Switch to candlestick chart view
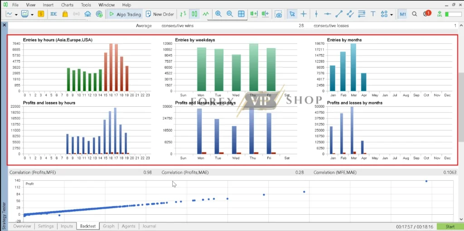Image resolution: width=464 pixels, height=231 pixels. (194, 14)
